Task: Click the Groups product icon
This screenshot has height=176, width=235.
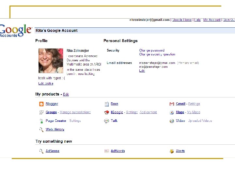Action: tap(41, 112)
